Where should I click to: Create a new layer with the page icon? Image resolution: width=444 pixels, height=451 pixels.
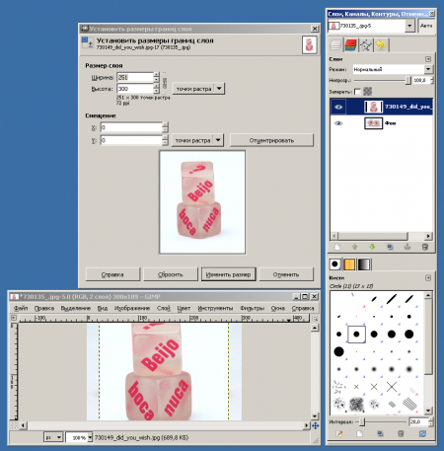click(x=337, y=247)
